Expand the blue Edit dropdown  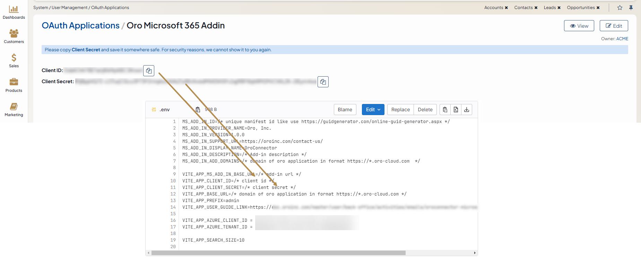pos(373,110)
